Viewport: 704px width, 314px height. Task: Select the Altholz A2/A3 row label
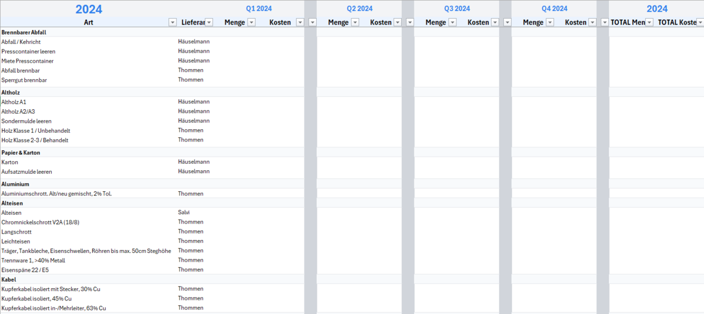click(x=18, y=112)
